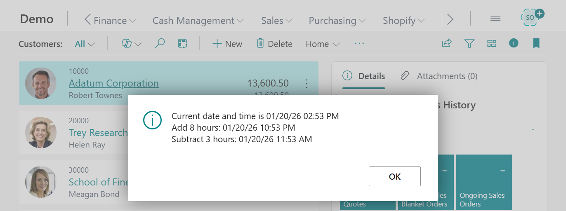Image resolution: width=566 pixels, height=211 pixels.
Task: Click the Demo company name
Action: click(37, 19)
